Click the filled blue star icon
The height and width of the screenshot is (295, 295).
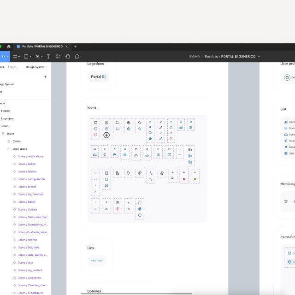pos(150,139)
